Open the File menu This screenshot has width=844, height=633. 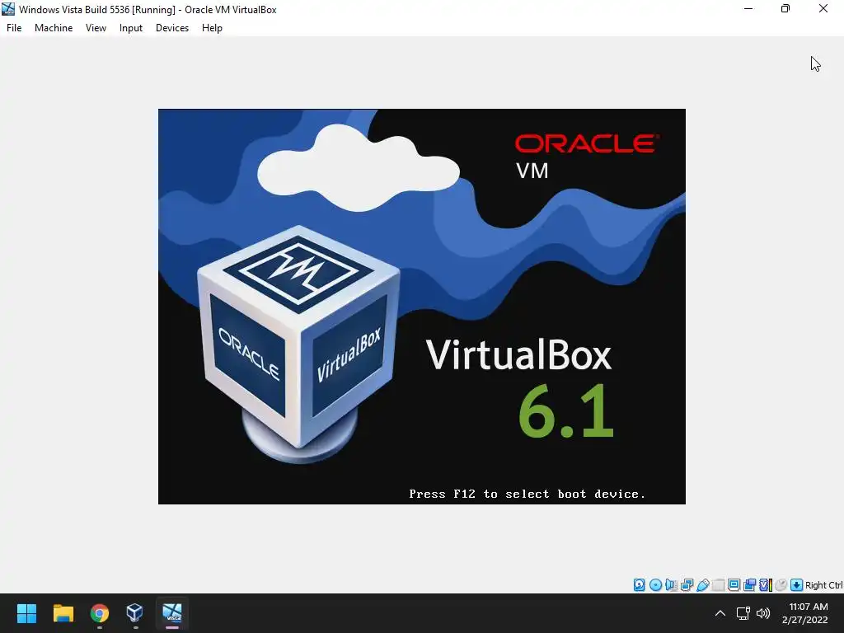pos(14,28)
